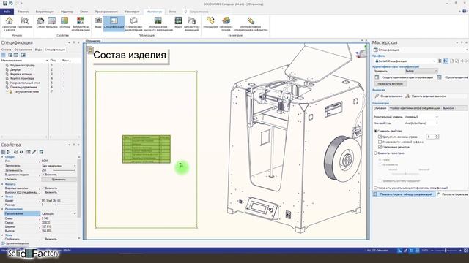Click the 'Назначить вручную' button
The height and width of the screenshot is (263, 469).
coord(391,84)
